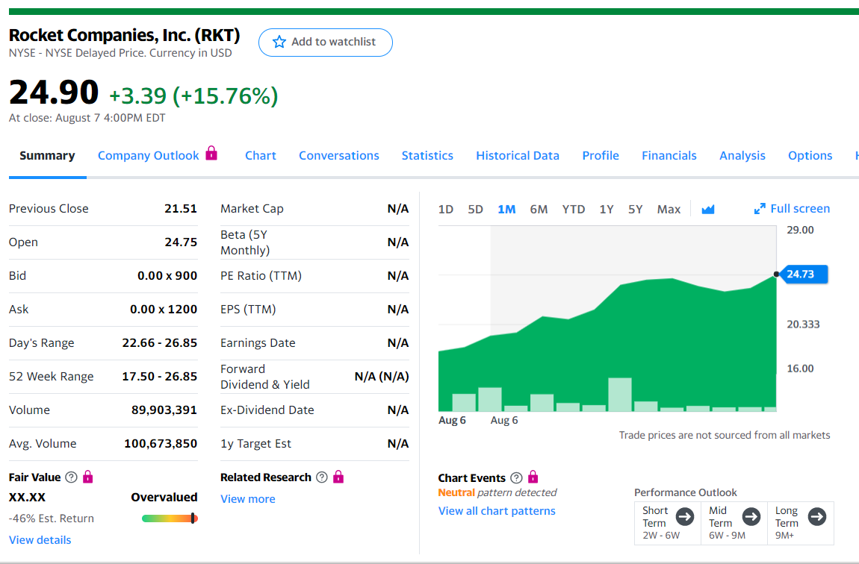The height and width of the screenshot is (564, 859).
Task: Click the Short Term outlook arrow icon
Action: tap(685, 516)
